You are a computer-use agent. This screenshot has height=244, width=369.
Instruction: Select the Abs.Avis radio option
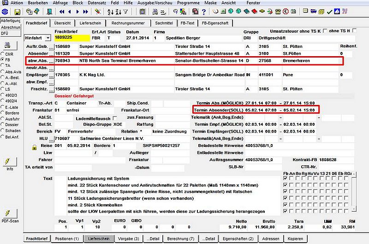point(3,72)
